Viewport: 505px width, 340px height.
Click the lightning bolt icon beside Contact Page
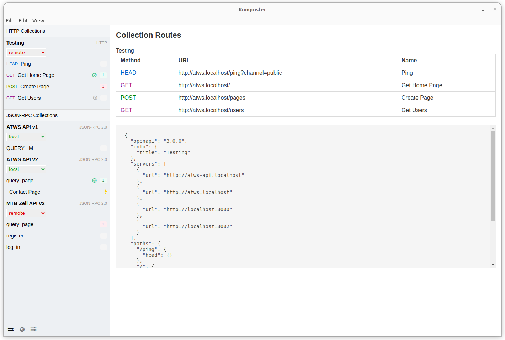click(x=106, y=192)
